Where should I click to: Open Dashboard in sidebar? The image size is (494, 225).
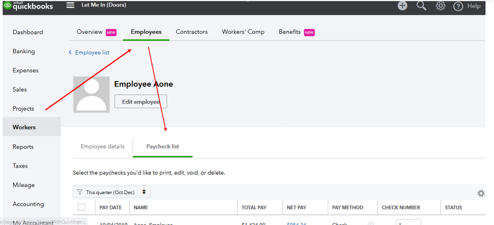(28, 32)
